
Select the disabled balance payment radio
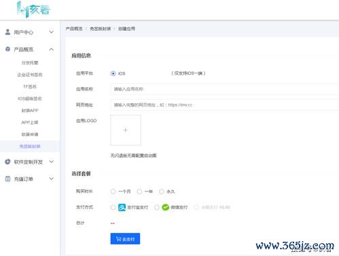[196, 207]
